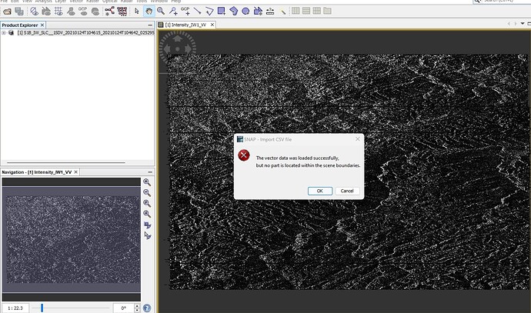Open a product with the folder icon
The image size is (531, 313).
click(x=7, y=12)
